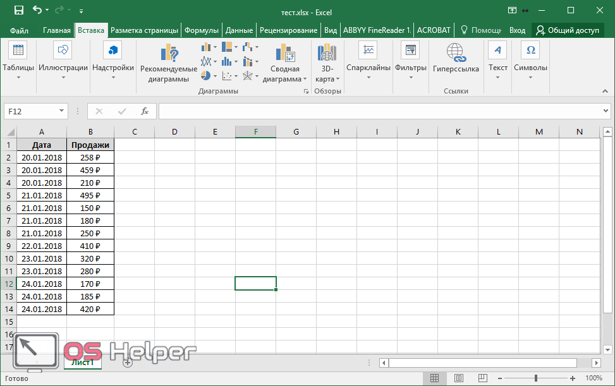Switch to the Формулы ribbon tab
This screenshot has width=615, height=386.
click(x=201, y=30)
